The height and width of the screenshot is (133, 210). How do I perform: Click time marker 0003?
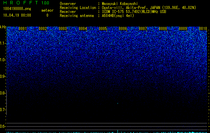point(63,29)
